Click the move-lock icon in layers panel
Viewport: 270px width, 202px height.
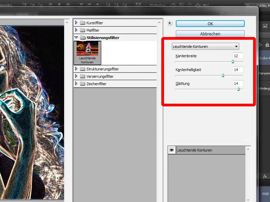click(x=260, y=45)
